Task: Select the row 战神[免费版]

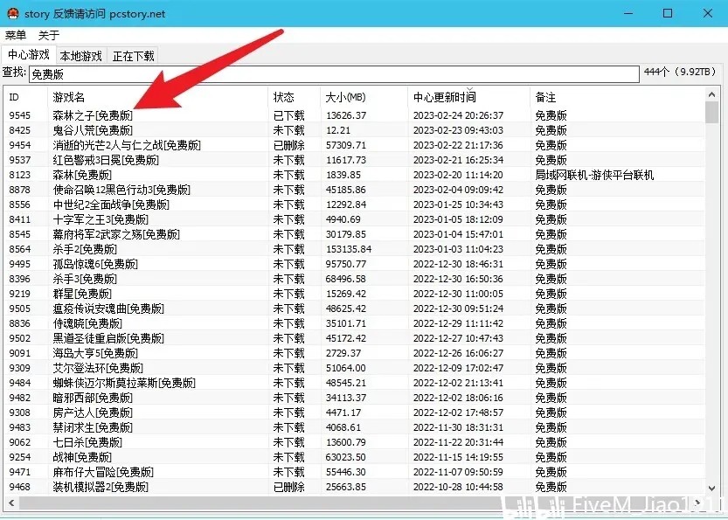Action: pos(354,457)
